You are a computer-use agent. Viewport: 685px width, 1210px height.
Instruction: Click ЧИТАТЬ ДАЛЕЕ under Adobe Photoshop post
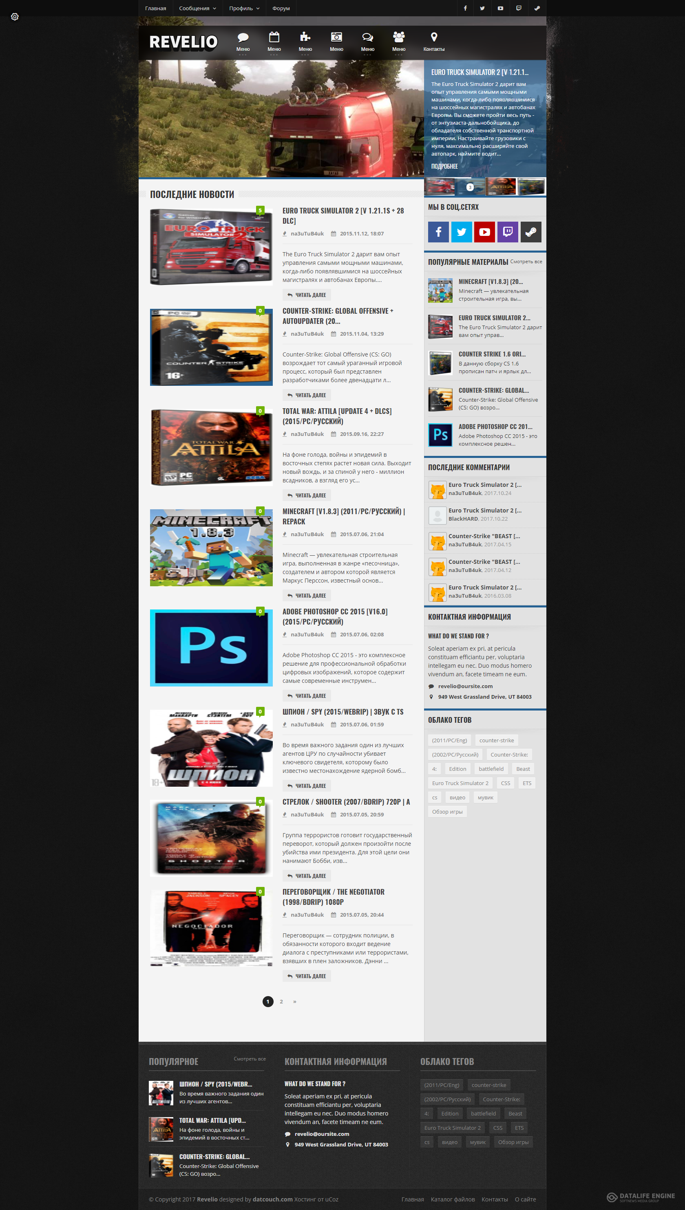pyautogui.click(x=307, y=695)
